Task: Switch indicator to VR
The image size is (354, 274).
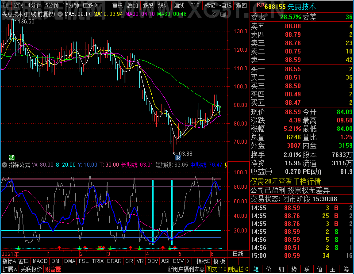Action: coord(140,261)
